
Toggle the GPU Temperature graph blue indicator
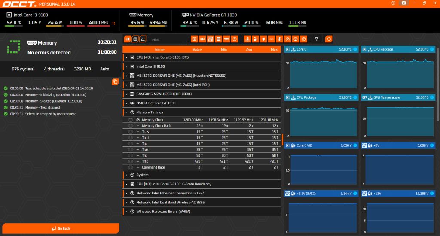pyautogui.click(x=432, y=97)
